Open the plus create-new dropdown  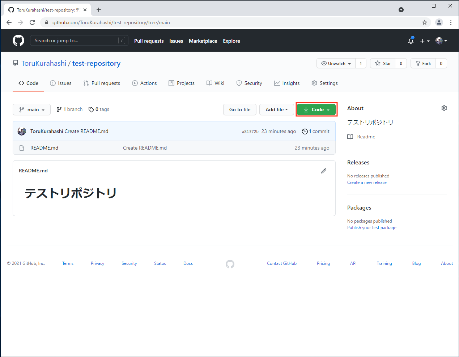[x=425, y=41]
